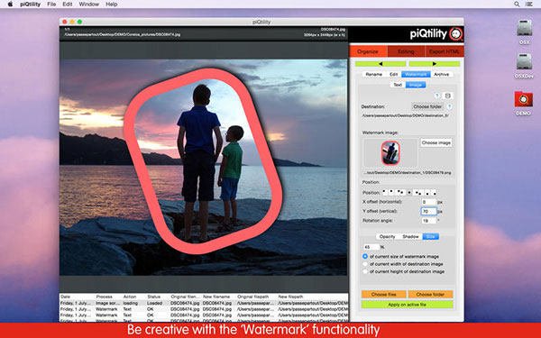This screenshot has height=338, width=541.
Task: Open the OSXDev drive on desktop
Action: tap(524, 66)
